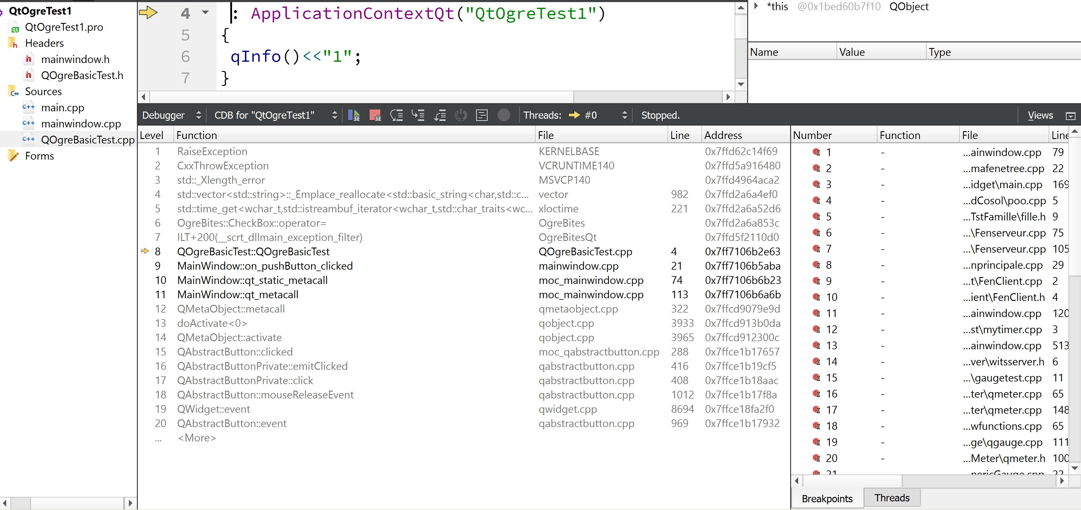1081x510 pixels.
Task: Click the Headers folder icon
Action: click(x=13, y=43)
